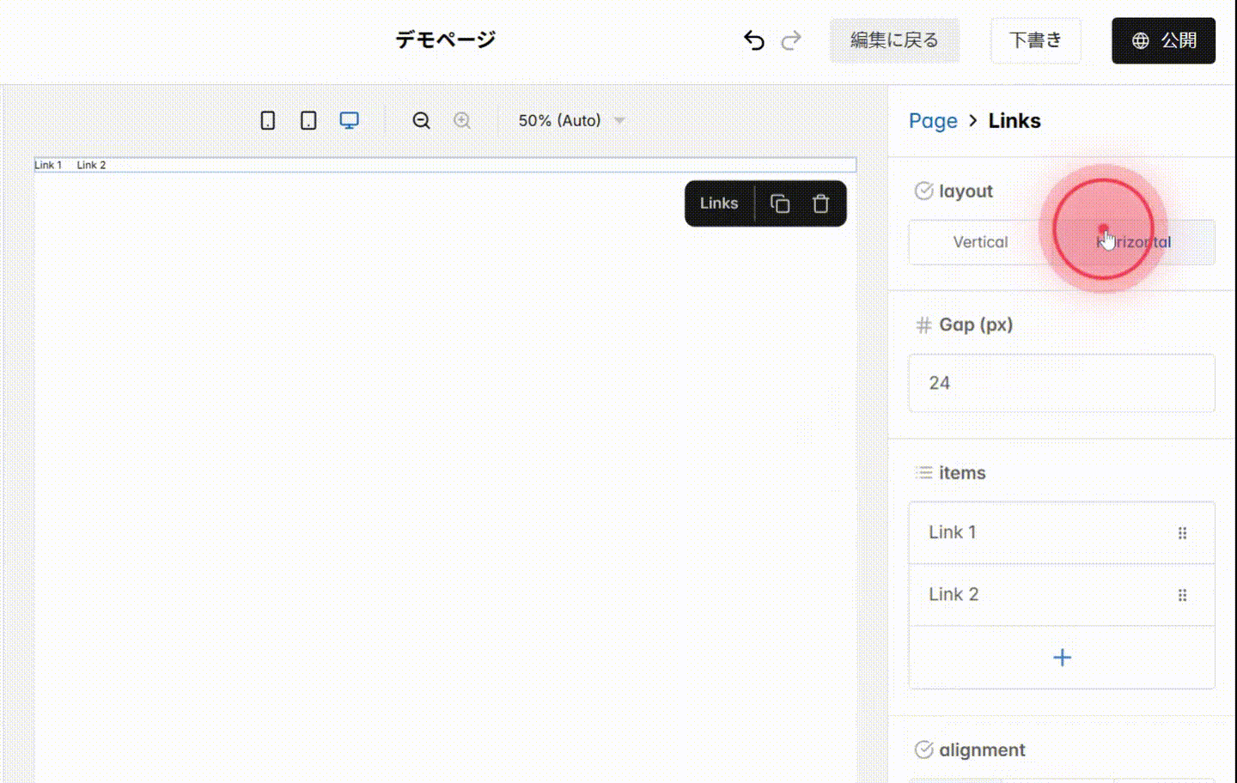Screen dimensions: 1237x783
Task: Duplicate the Links block
Action: (x=779, y=203)
